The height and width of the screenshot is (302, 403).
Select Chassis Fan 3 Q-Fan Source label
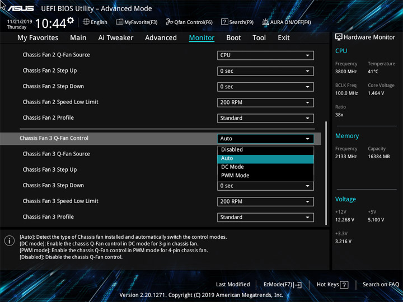coord(57,154)
